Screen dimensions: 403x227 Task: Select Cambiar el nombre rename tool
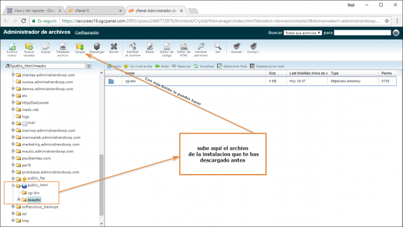133,49
